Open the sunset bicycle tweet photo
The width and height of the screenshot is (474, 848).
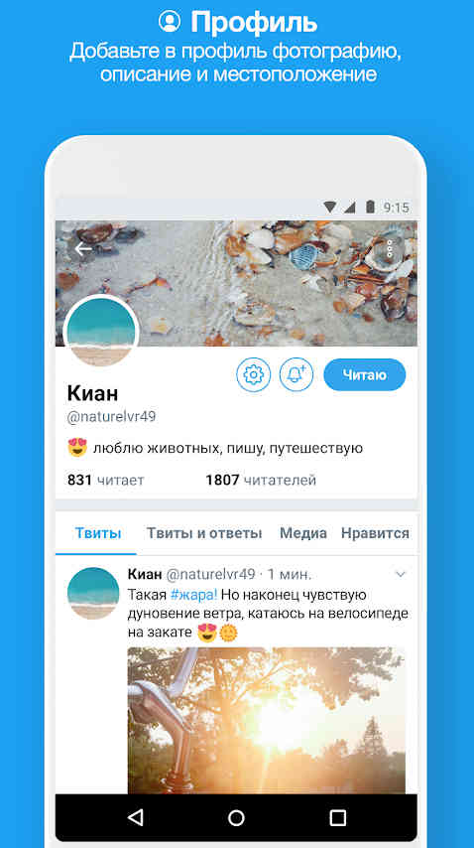[267, 720]
